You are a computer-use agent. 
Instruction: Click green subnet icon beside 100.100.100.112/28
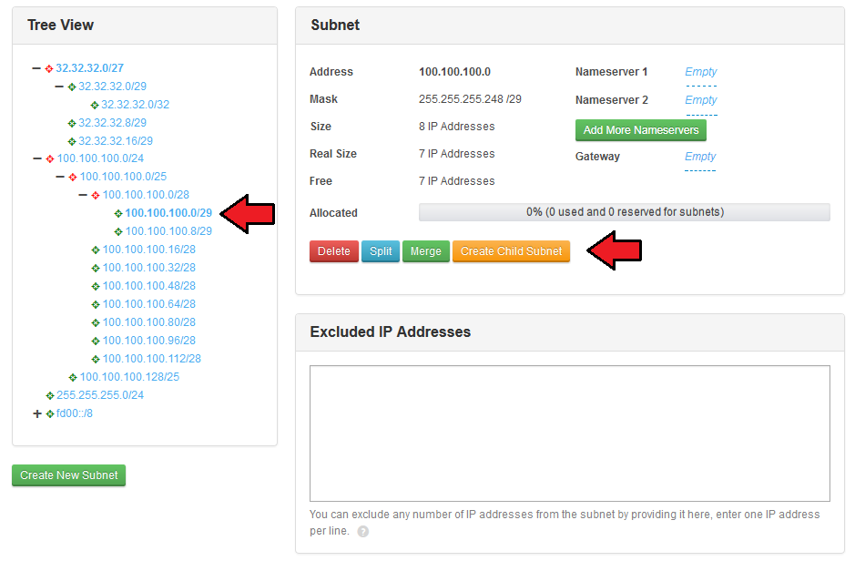96,360
